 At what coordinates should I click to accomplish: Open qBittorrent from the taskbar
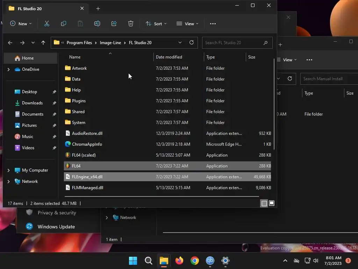(x=210, y=261)
